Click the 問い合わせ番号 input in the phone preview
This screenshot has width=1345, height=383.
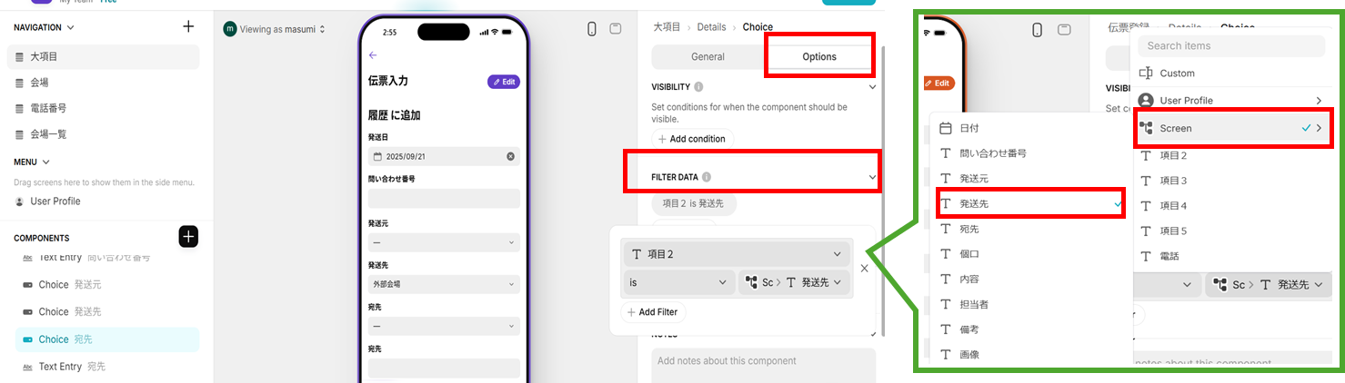(444, 199)
